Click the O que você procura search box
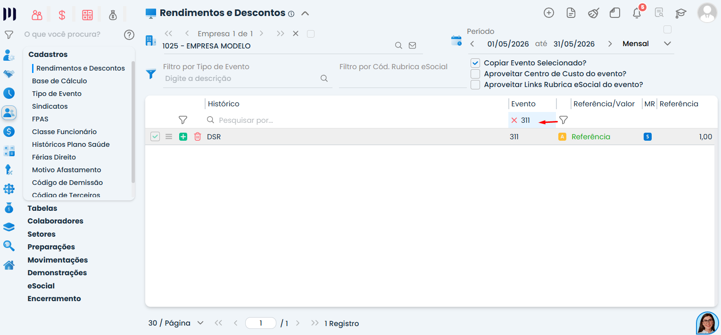Screen dimensions: 721x335 pos(71,34)
